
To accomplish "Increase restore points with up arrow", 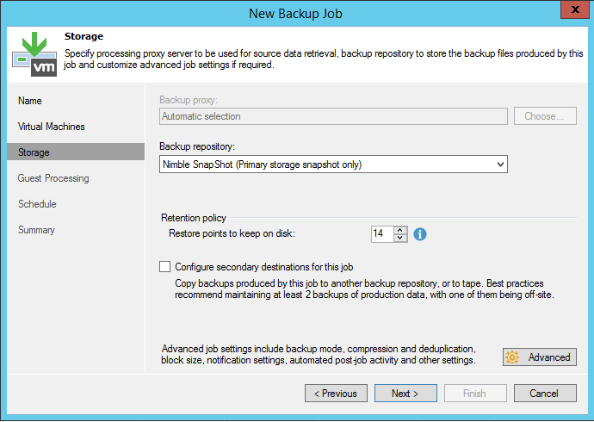I will click(x=400, y=230).
